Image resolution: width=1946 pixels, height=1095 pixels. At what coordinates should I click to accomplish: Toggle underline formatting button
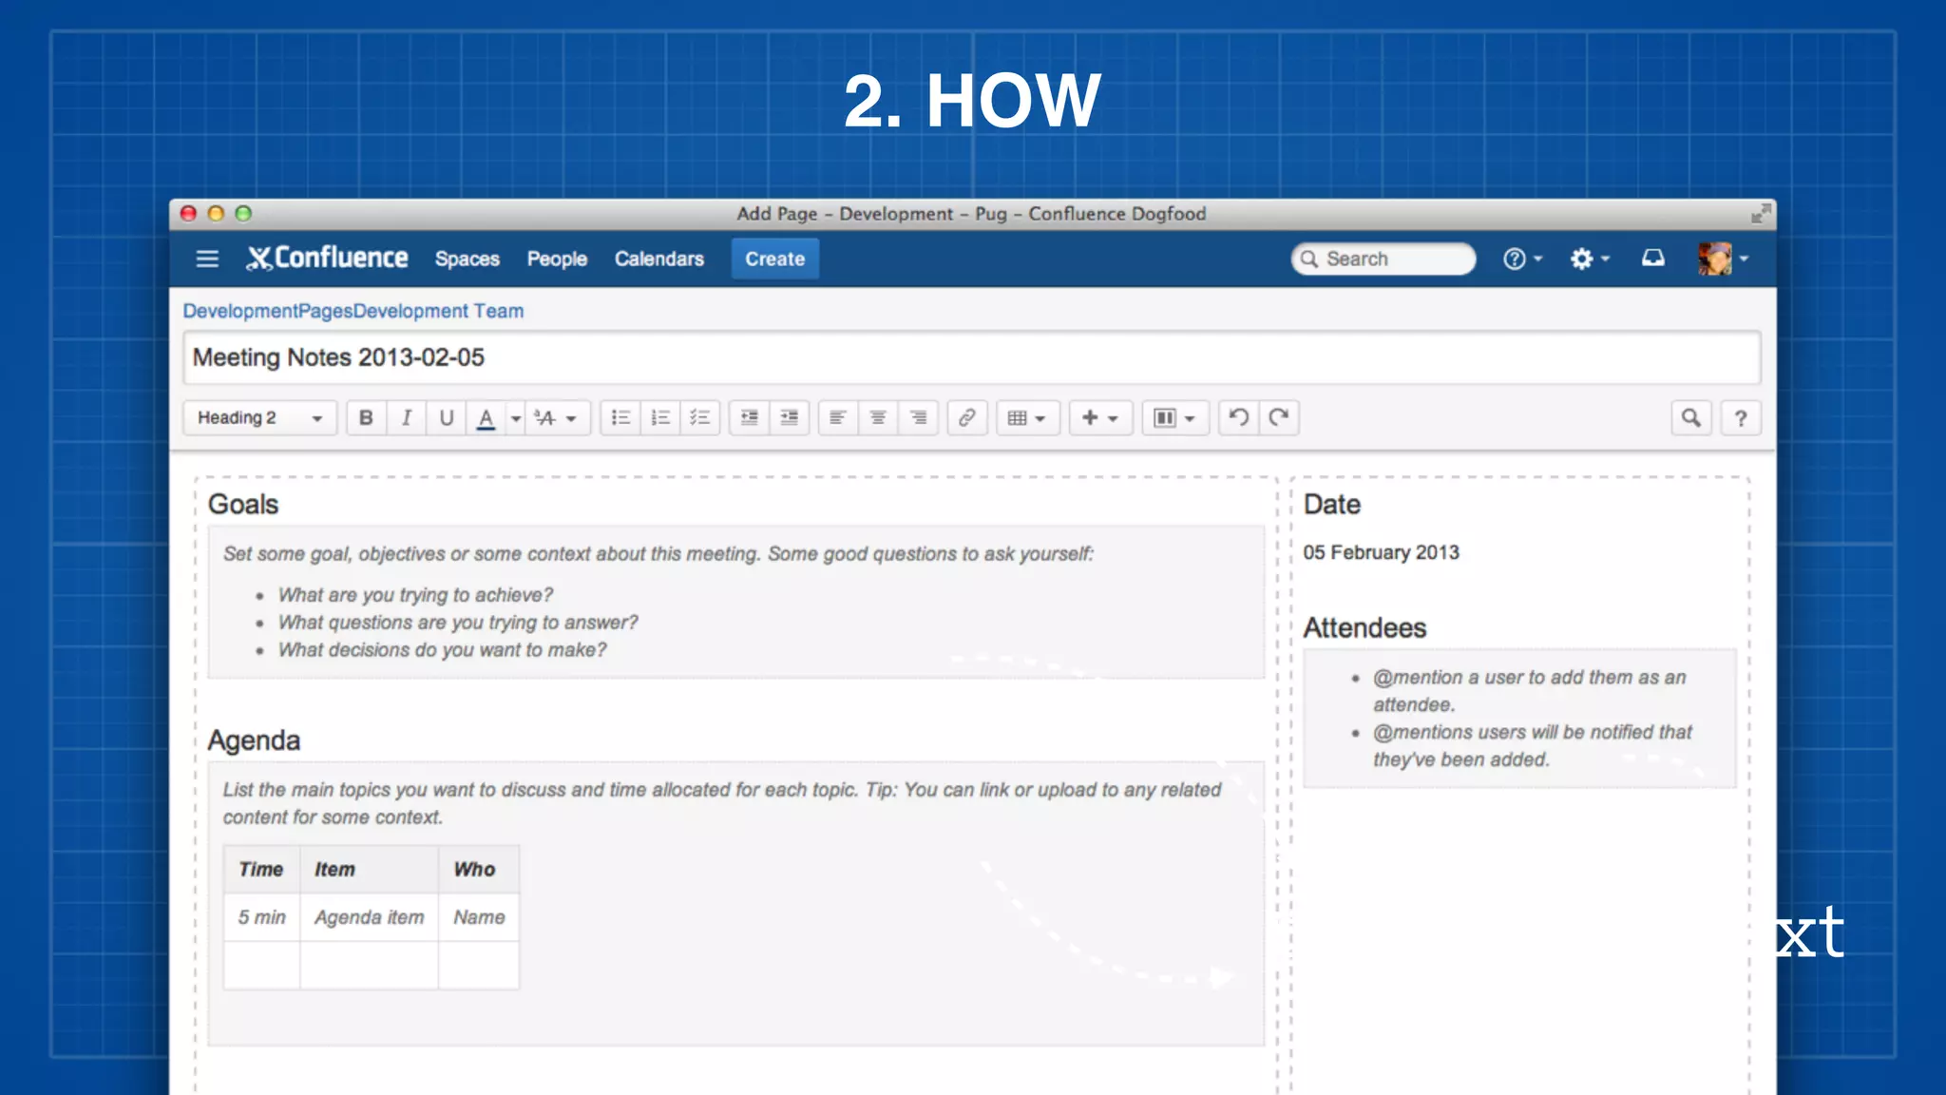click(x=446, y=418)
